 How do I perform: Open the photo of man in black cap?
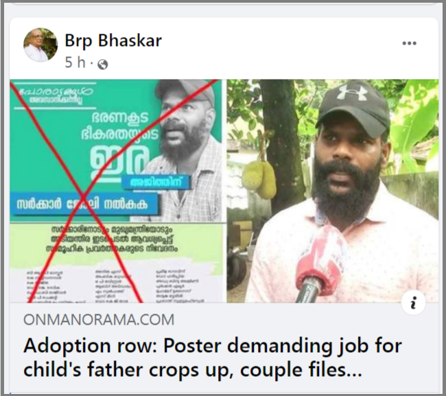tap(333, 191)
